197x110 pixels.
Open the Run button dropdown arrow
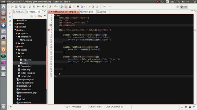(x=45, y=7)
